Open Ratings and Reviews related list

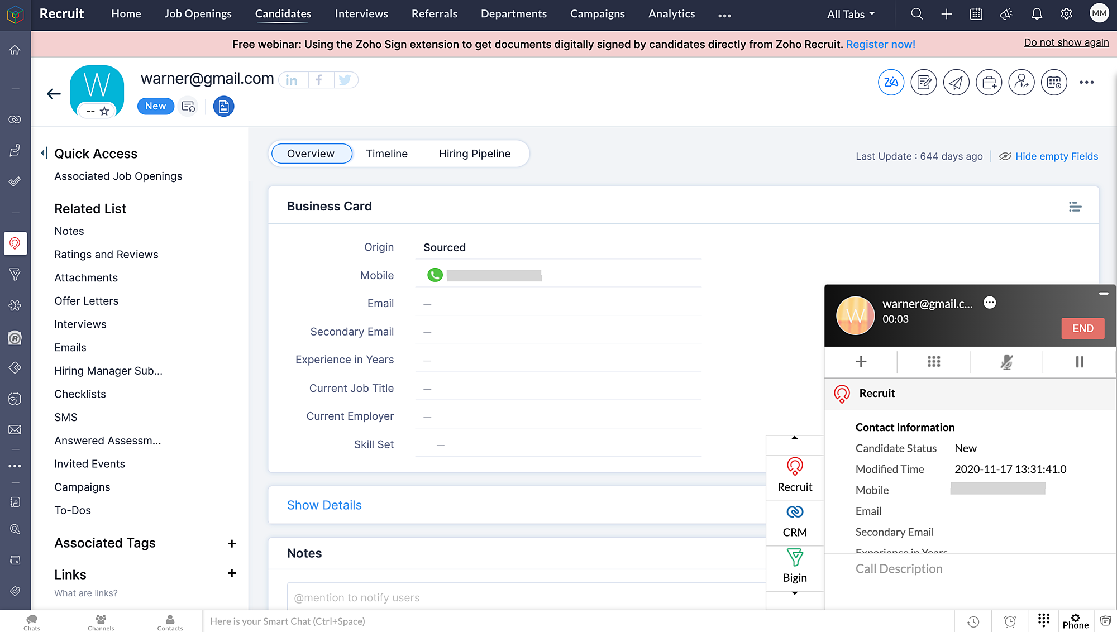tap(106, 255)
